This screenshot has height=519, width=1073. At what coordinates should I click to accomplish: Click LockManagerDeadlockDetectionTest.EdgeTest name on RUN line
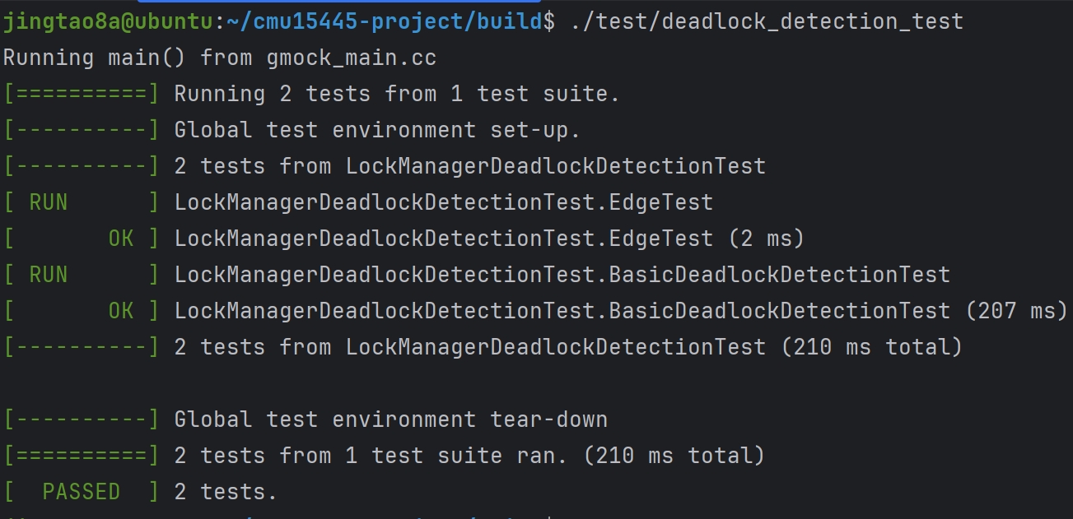tap(444, 202)
